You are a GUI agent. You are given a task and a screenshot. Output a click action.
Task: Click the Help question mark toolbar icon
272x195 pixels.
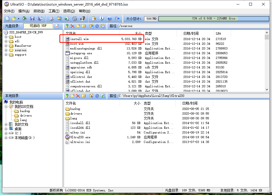pos(109,19)
